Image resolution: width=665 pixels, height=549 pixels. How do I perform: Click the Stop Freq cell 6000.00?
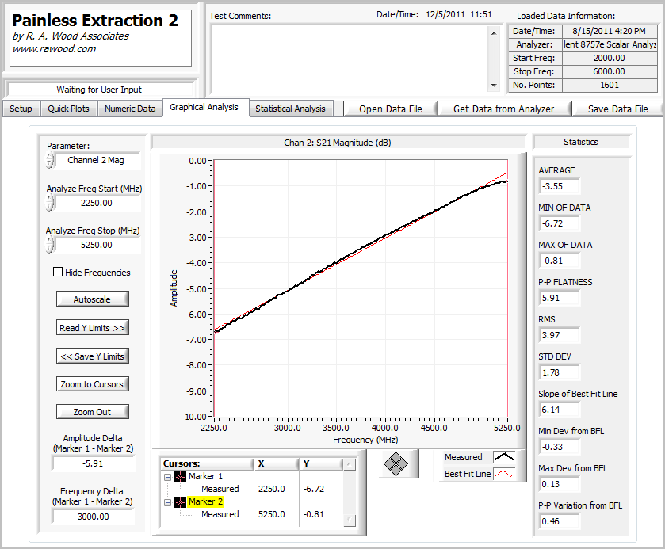pyautogui.click(x=610, y=71)
